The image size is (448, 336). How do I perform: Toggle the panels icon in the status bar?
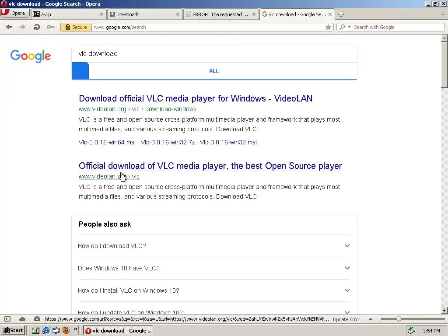click(x=7, y=319)
